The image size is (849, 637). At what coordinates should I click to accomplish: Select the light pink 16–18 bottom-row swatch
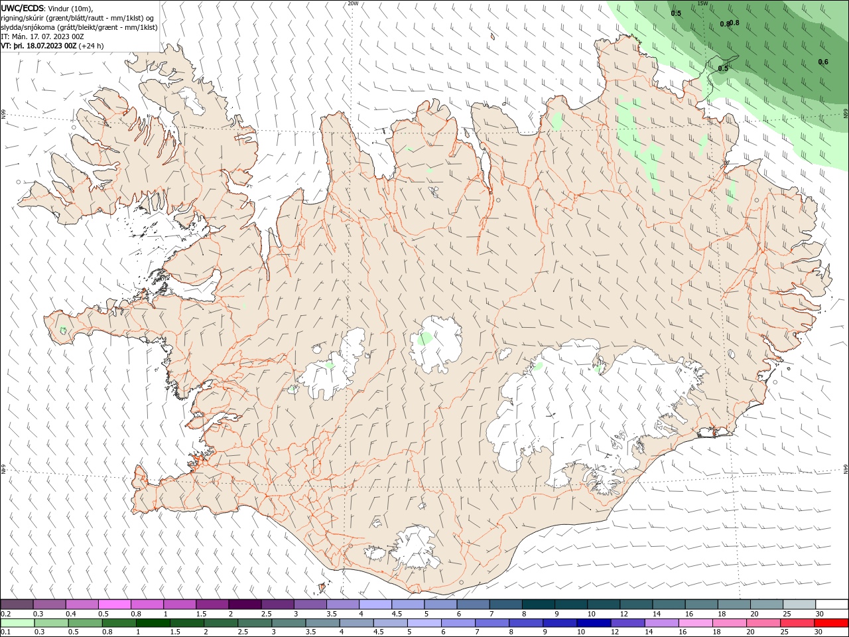tap(696, 623)
